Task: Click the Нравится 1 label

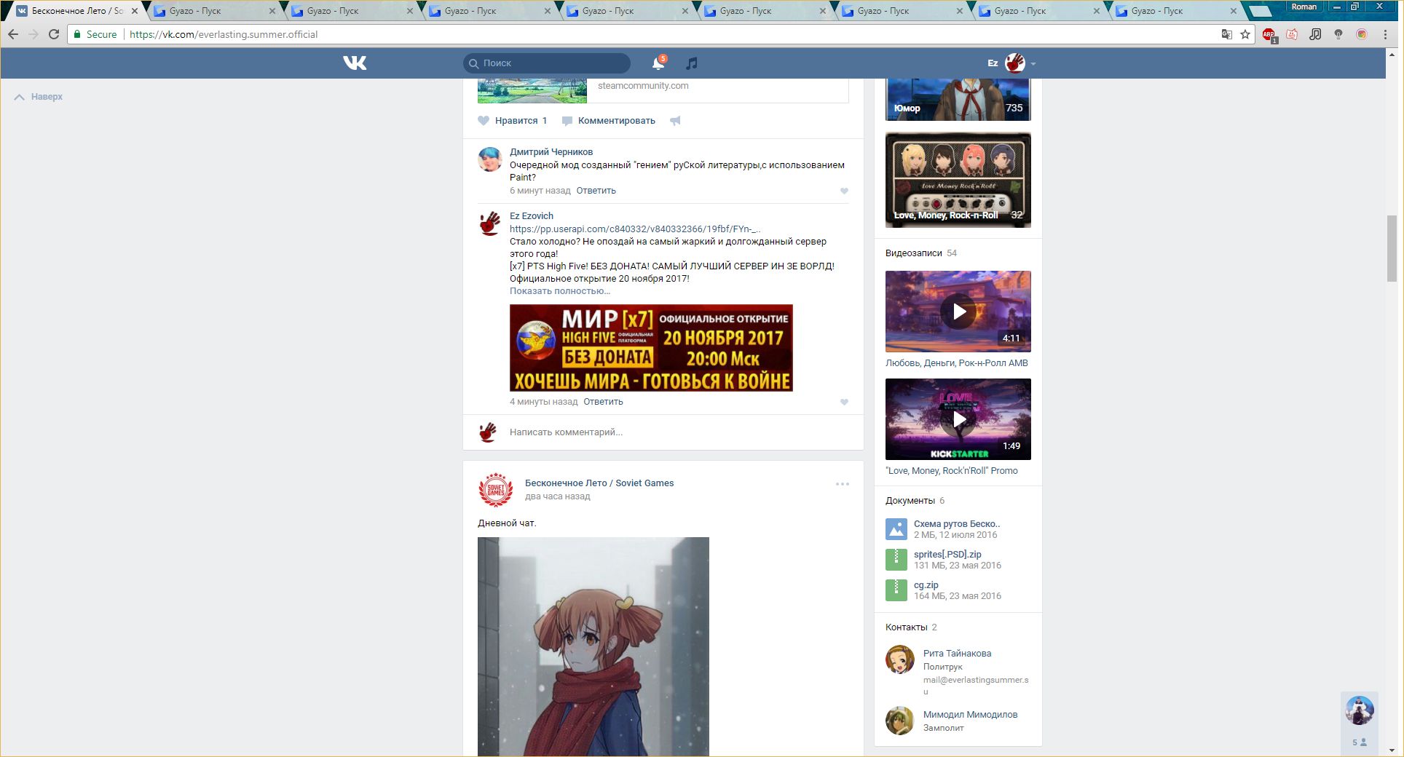Action: pos(521,121)
